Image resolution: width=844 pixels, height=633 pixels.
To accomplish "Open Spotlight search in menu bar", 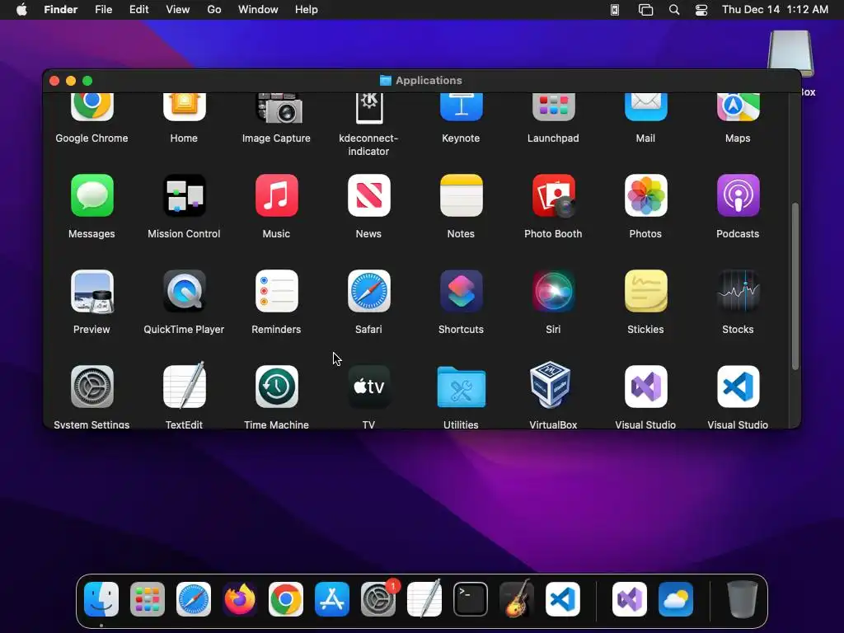I will coord(674,10).
